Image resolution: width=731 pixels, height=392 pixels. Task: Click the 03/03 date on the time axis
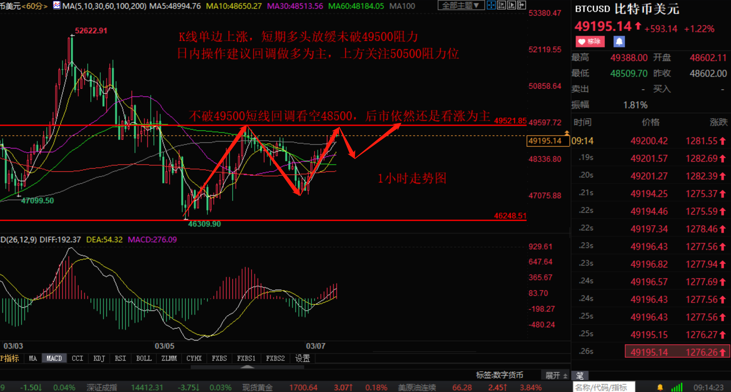coord(13,346)
